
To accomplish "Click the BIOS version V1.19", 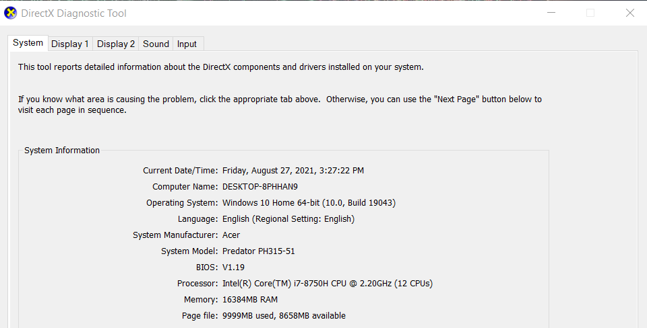I will click(234, 267).
